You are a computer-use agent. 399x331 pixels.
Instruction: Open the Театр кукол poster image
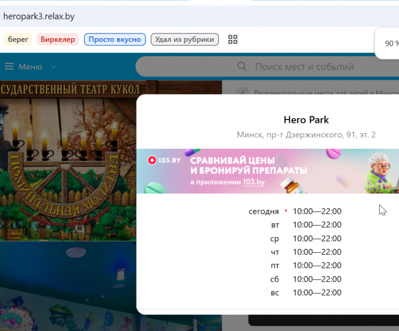[68, 161]
